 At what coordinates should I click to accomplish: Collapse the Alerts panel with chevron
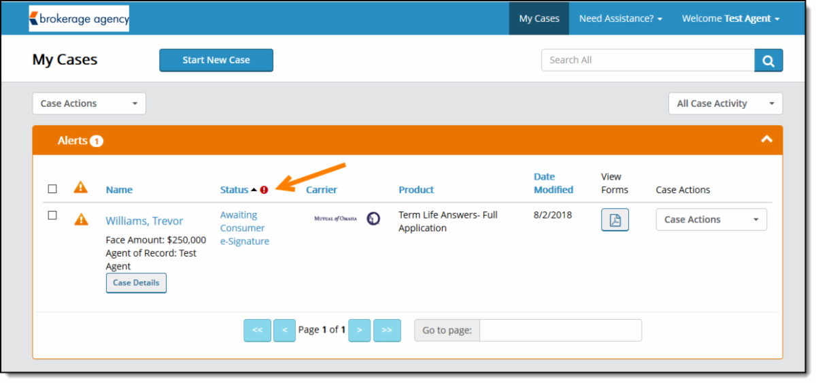(766, 139)
